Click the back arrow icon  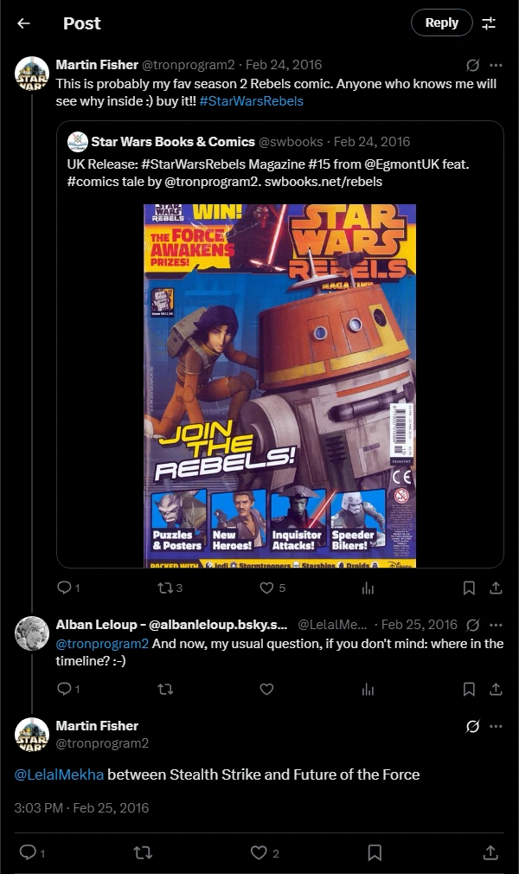[x=23, y=23]
